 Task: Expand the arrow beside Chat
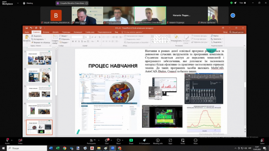pos(111,140)
